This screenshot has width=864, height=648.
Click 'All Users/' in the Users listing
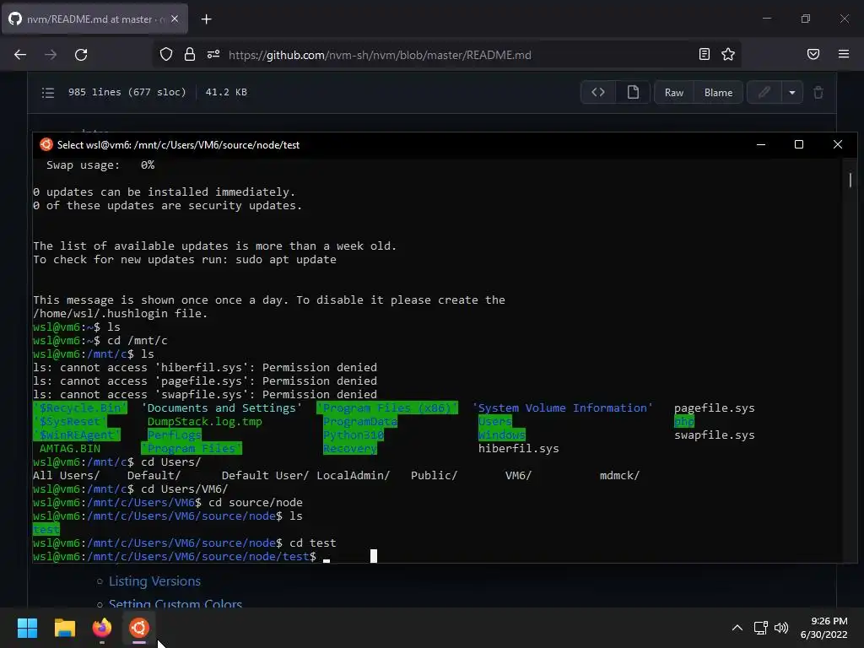(66, 476)
